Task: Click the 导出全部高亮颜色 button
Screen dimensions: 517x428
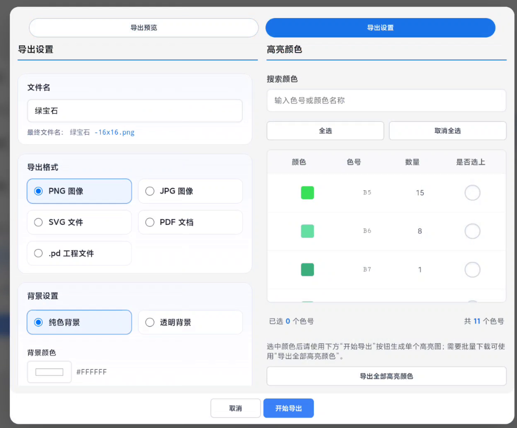Action: [x=385, y=376]
